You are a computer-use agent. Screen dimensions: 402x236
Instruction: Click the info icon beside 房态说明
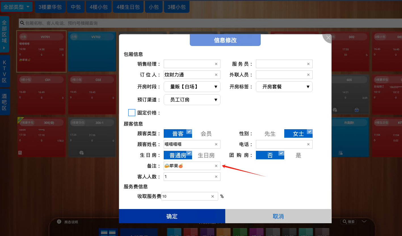click(59, 222)
